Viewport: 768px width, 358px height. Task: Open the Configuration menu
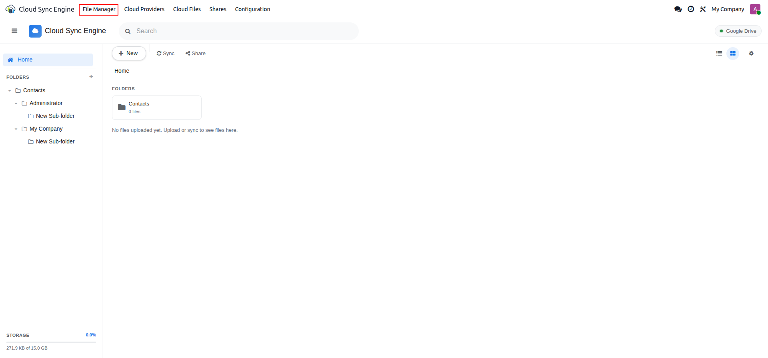pyautogui.click(x=252, y=9)
